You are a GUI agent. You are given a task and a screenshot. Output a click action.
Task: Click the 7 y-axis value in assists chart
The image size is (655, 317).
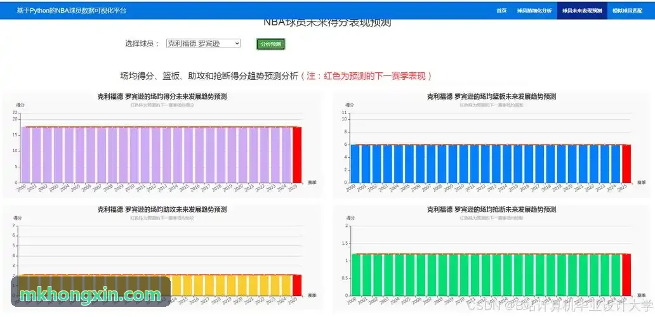pos(14,226)
